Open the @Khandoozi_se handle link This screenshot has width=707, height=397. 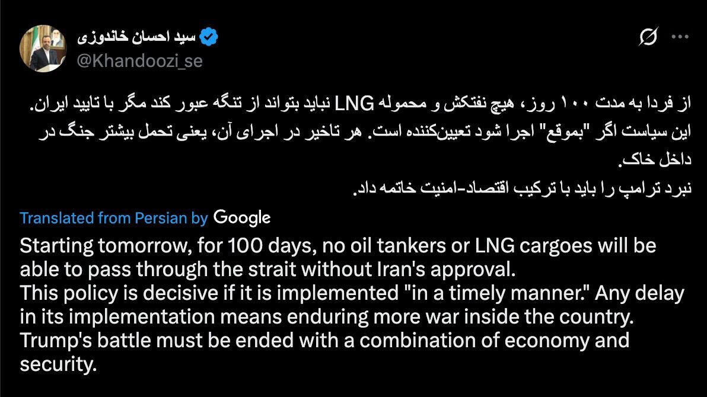coord(140,60)
